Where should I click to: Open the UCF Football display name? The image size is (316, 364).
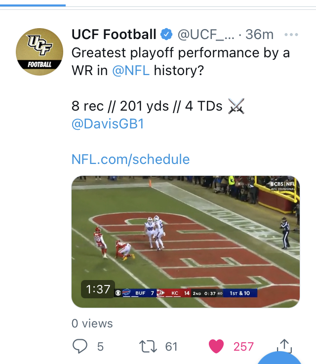point(114,35)
